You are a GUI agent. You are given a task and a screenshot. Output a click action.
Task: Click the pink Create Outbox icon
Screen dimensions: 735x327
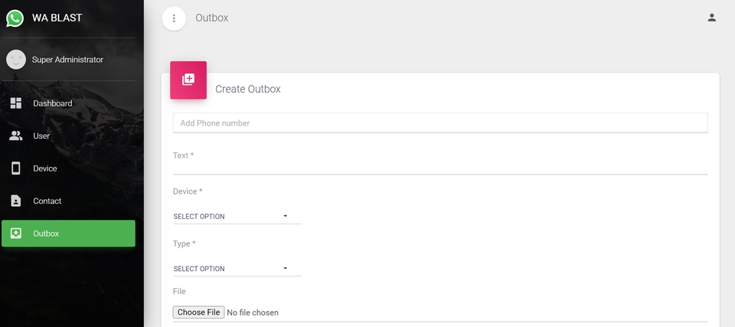188,80
